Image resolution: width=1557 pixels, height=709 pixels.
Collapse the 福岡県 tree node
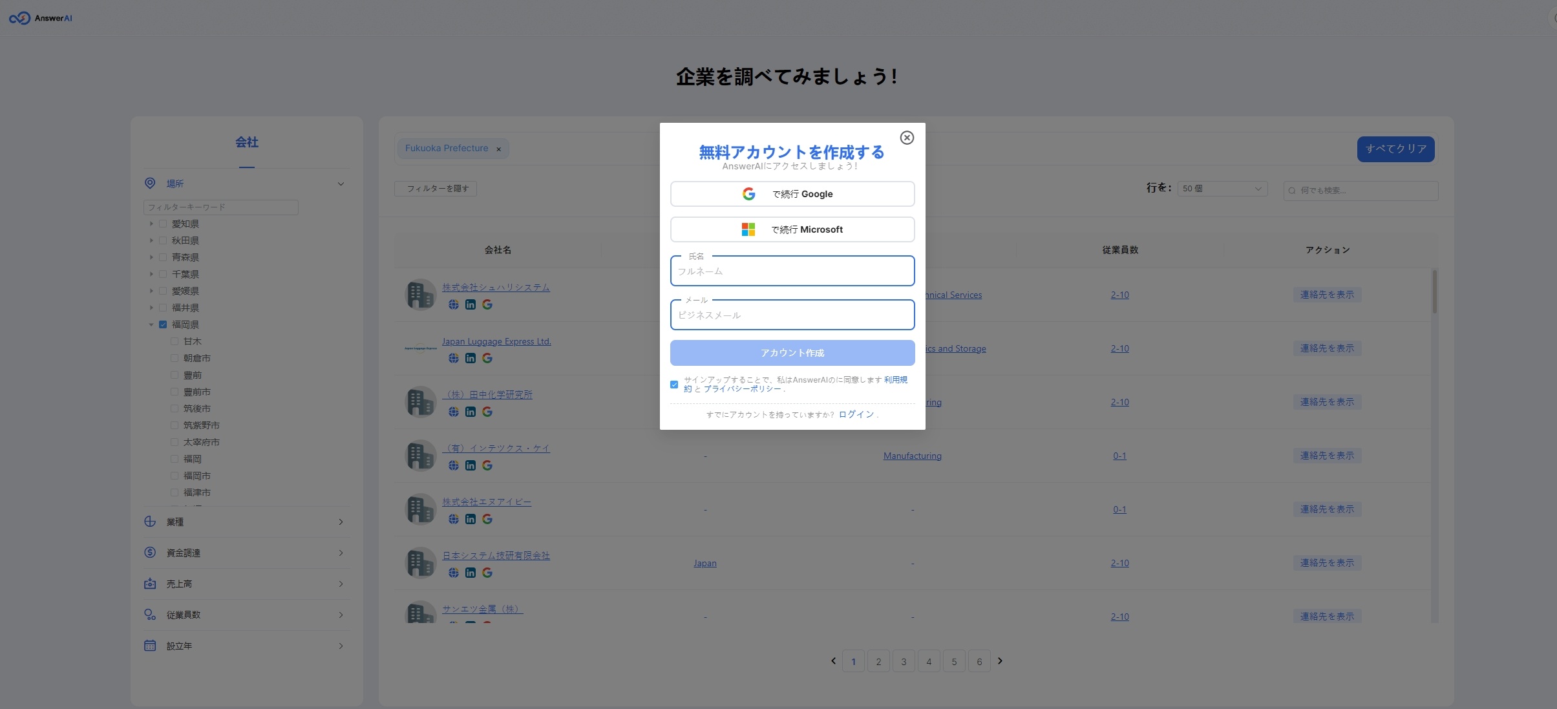151,324
